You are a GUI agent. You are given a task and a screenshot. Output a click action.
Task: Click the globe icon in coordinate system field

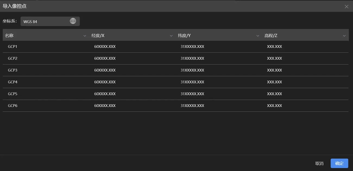[x=73, y=21]
